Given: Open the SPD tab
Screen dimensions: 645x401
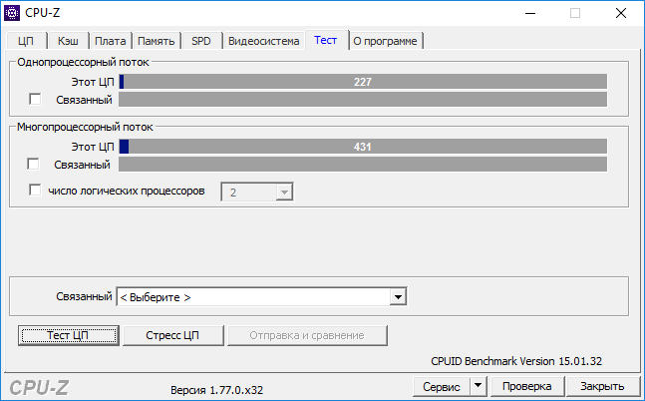Looking at the screenshot, I should tap(201, 41).
